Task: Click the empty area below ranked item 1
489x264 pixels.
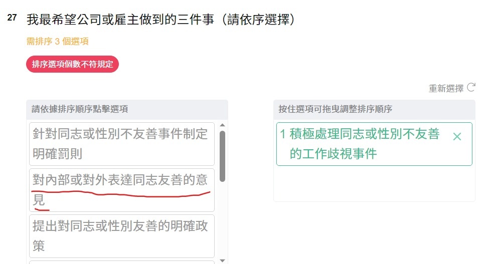Action: [374, 183]
